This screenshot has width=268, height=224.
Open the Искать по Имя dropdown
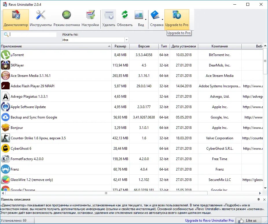click(126, 40)
